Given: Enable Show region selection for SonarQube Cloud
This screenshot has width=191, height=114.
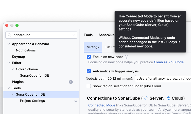Looking at the screenshot, I should [89, 86].
